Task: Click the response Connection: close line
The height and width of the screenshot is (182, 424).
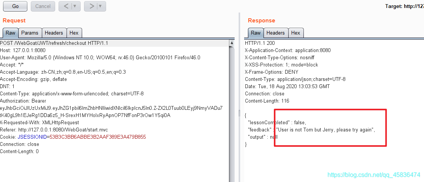Action: point(264,94)
